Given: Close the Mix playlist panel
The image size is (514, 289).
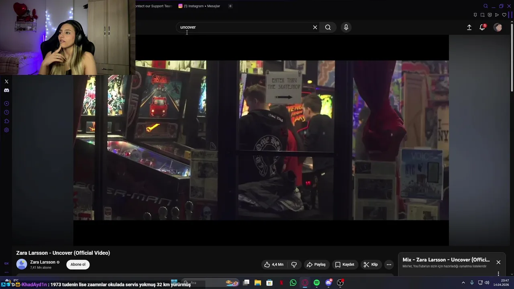Looking at the screenshot, I should coord(498,262).
